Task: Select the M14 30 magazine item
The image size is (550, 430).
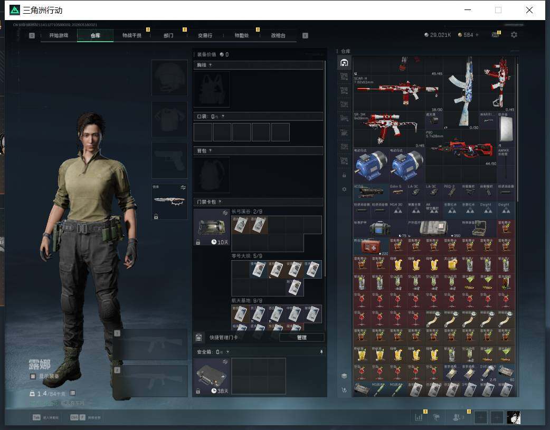Action: coord(398,211)
